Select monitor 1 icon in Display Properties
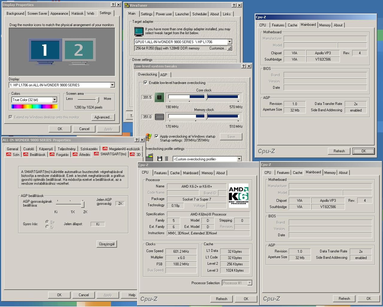This screenshot has height=307, width=383. click(x=45, y=50)
